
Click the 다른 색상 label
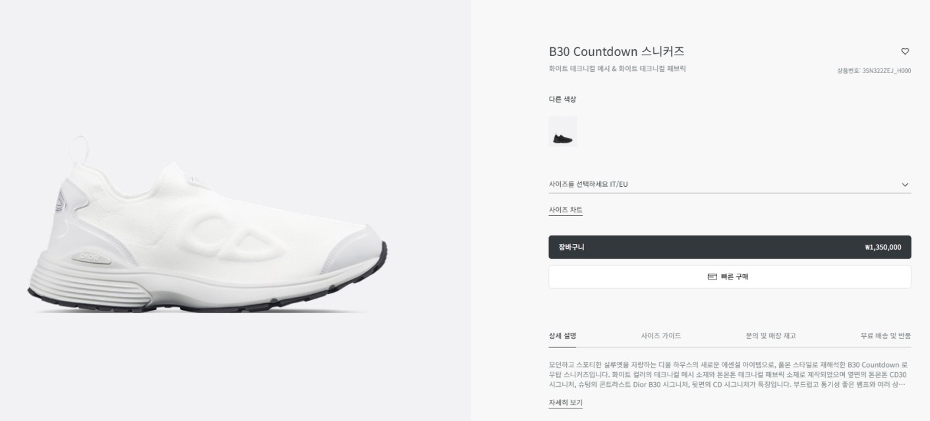562,99
